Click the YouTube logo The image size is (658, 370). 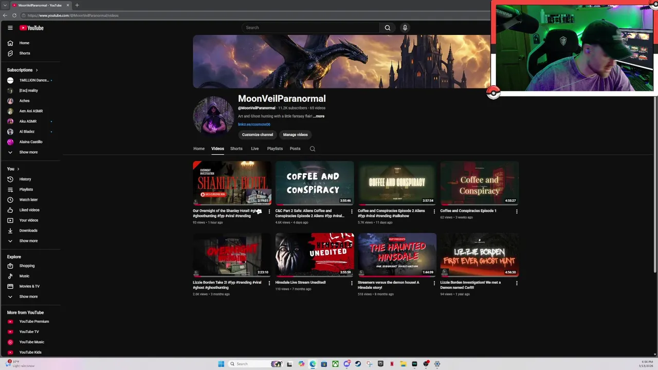click(x=32, y=28)
